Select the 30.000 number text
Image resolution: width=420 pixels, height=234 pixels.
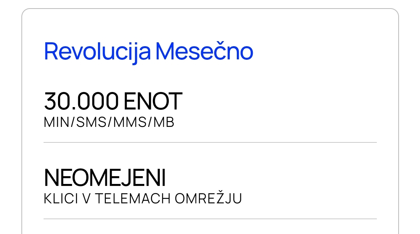pyautogui.click(x=81, y=101)
